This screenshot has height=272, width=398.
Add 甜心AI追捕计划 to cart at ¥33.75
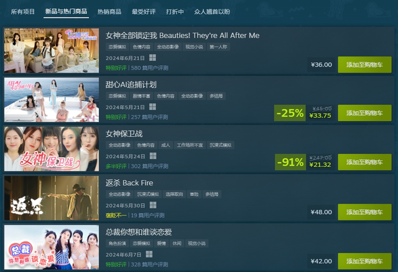pos(364,113)
